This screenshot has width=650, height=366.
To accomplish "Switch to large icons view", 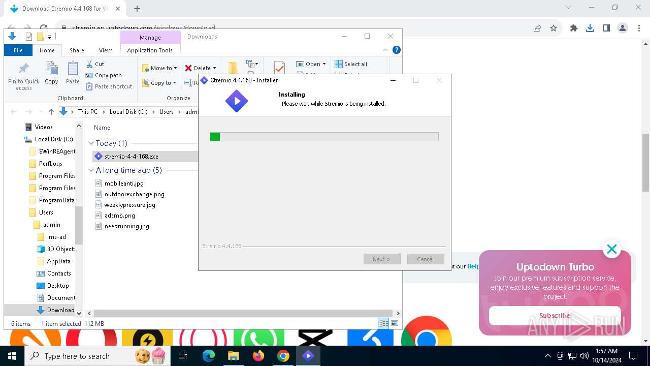I will 395,323.
